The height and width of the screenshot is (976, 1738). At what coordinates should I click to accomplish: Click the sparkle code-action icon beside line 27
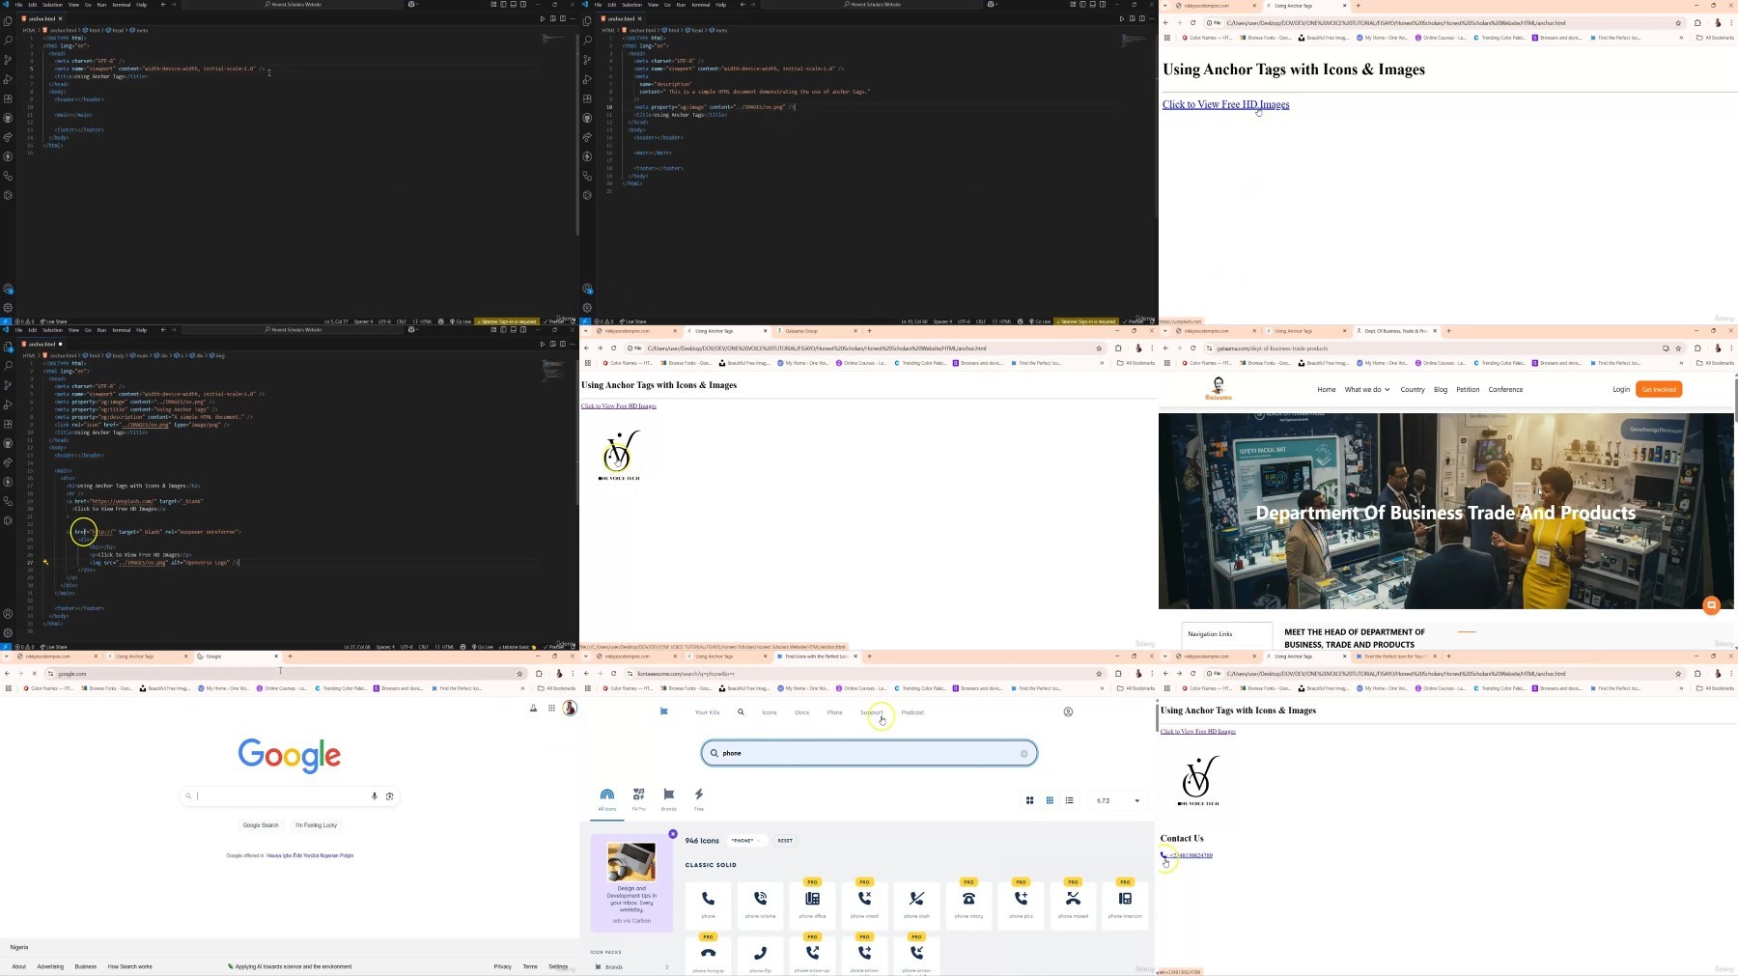(x=45, y=562)
